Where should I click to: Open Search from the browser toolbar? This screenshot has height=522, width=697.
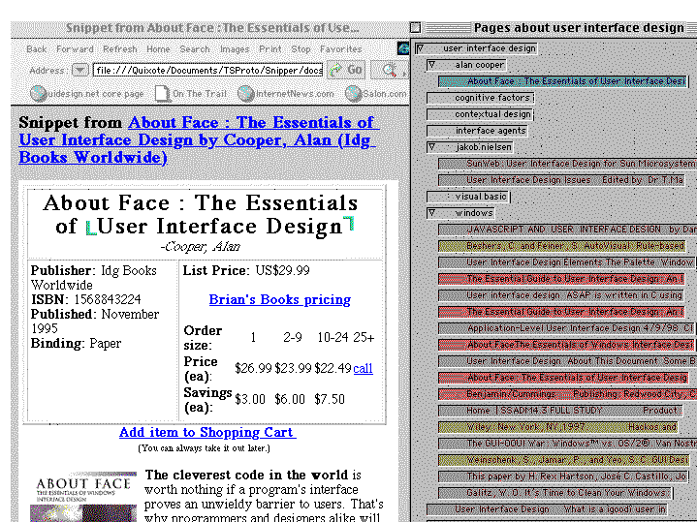coord(195,49)
